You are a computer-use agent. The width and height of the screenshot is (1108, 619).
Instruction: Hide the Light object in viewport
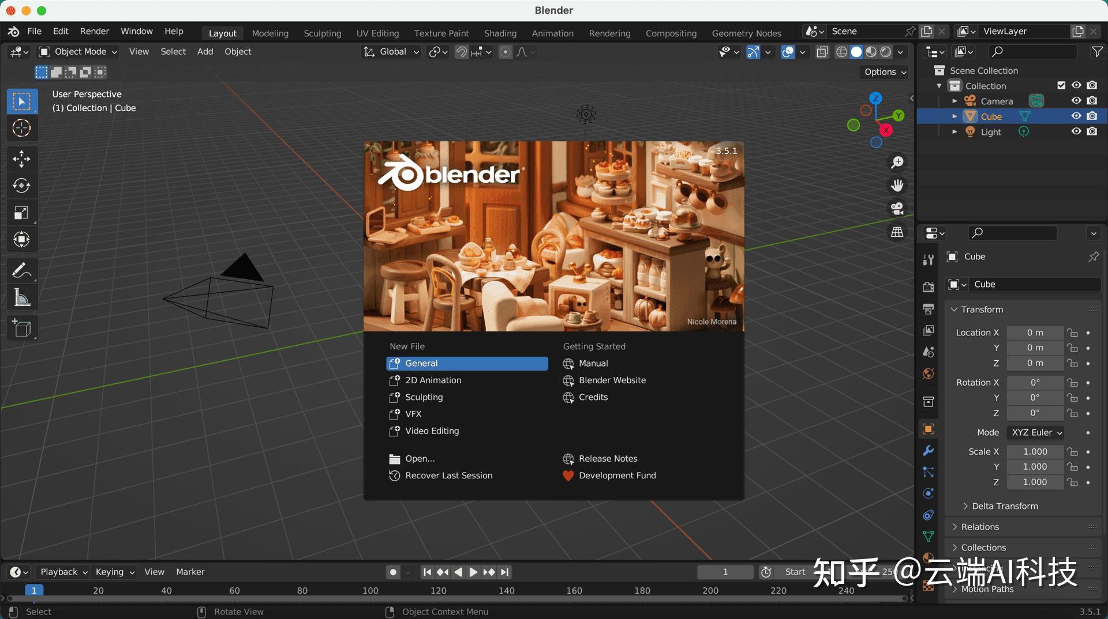tap(1076, 131)
